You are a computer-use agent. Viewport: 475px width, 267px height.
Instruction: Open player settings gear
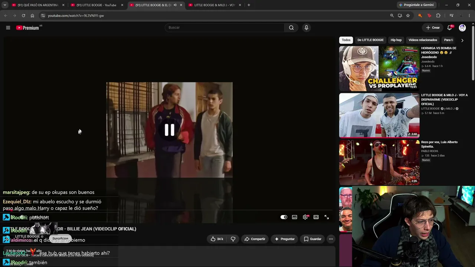[305, 217]
